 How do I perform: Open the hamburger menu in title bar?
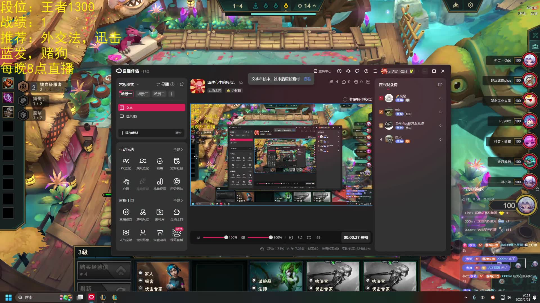click(375, 71)
